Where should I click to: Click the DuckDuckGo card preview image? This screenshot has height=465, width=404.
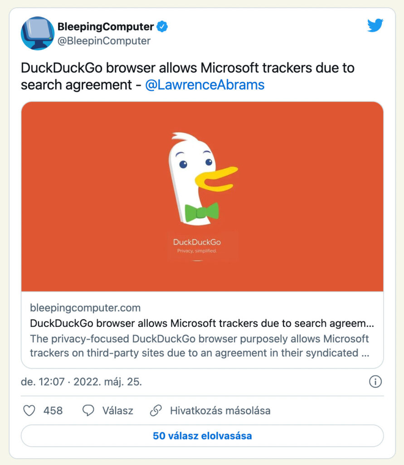(x=202, y=196)
